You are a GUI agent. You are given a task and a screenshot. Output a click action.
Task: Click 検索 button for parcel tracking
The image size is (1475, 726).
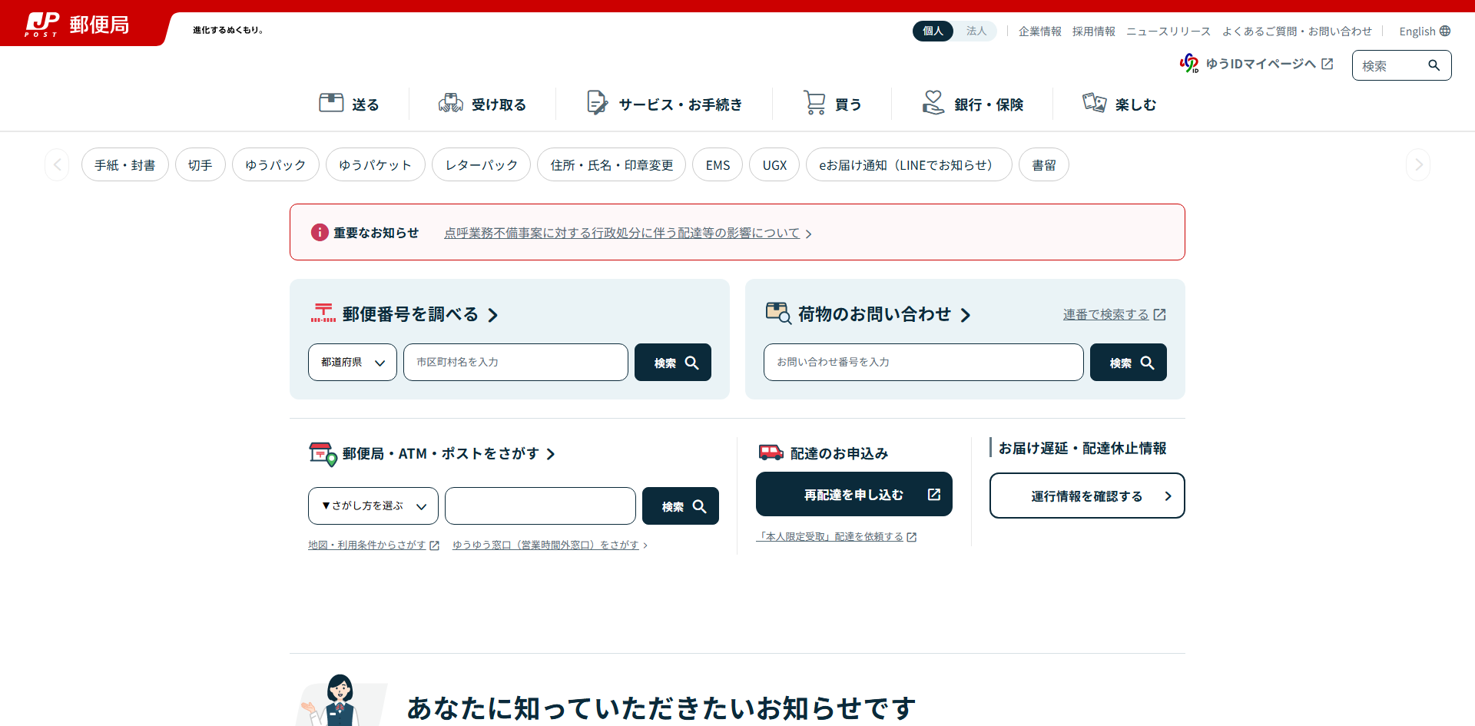point(1129,362)
